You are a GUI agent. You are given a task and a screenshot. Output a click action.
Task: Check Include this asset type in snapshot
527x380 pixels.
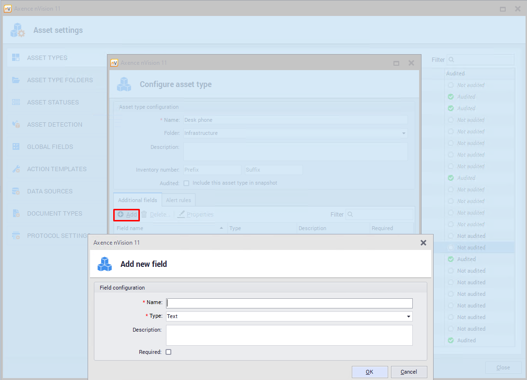coord(186,183)
